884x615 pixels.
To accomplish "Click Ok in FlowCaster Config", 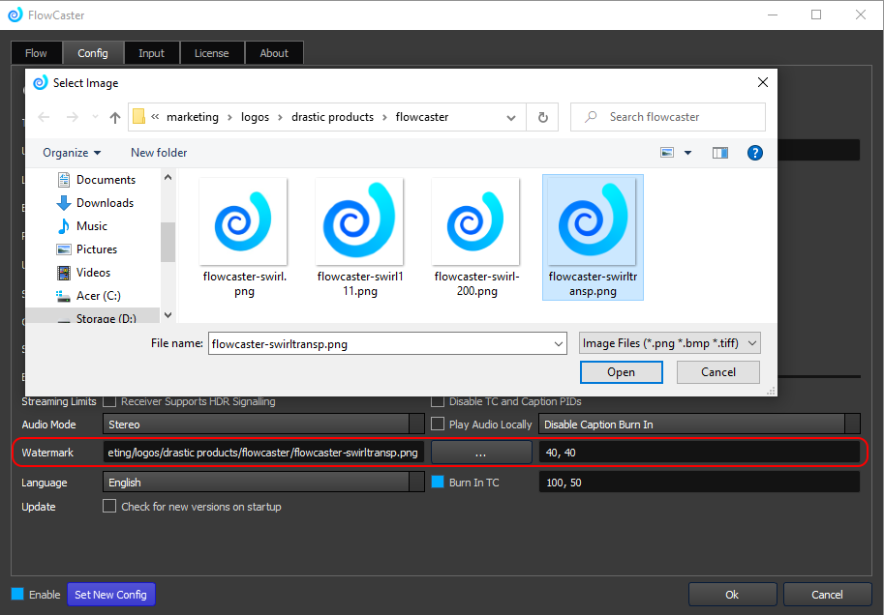I will (x=732, y=594).
